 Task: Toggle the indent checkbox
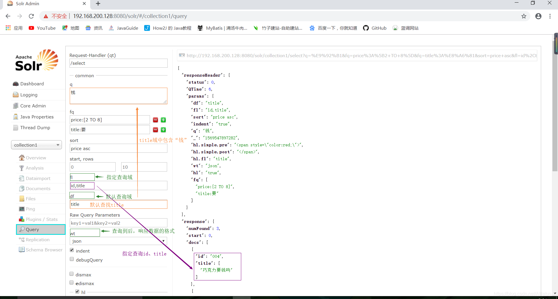click(72, 250)
